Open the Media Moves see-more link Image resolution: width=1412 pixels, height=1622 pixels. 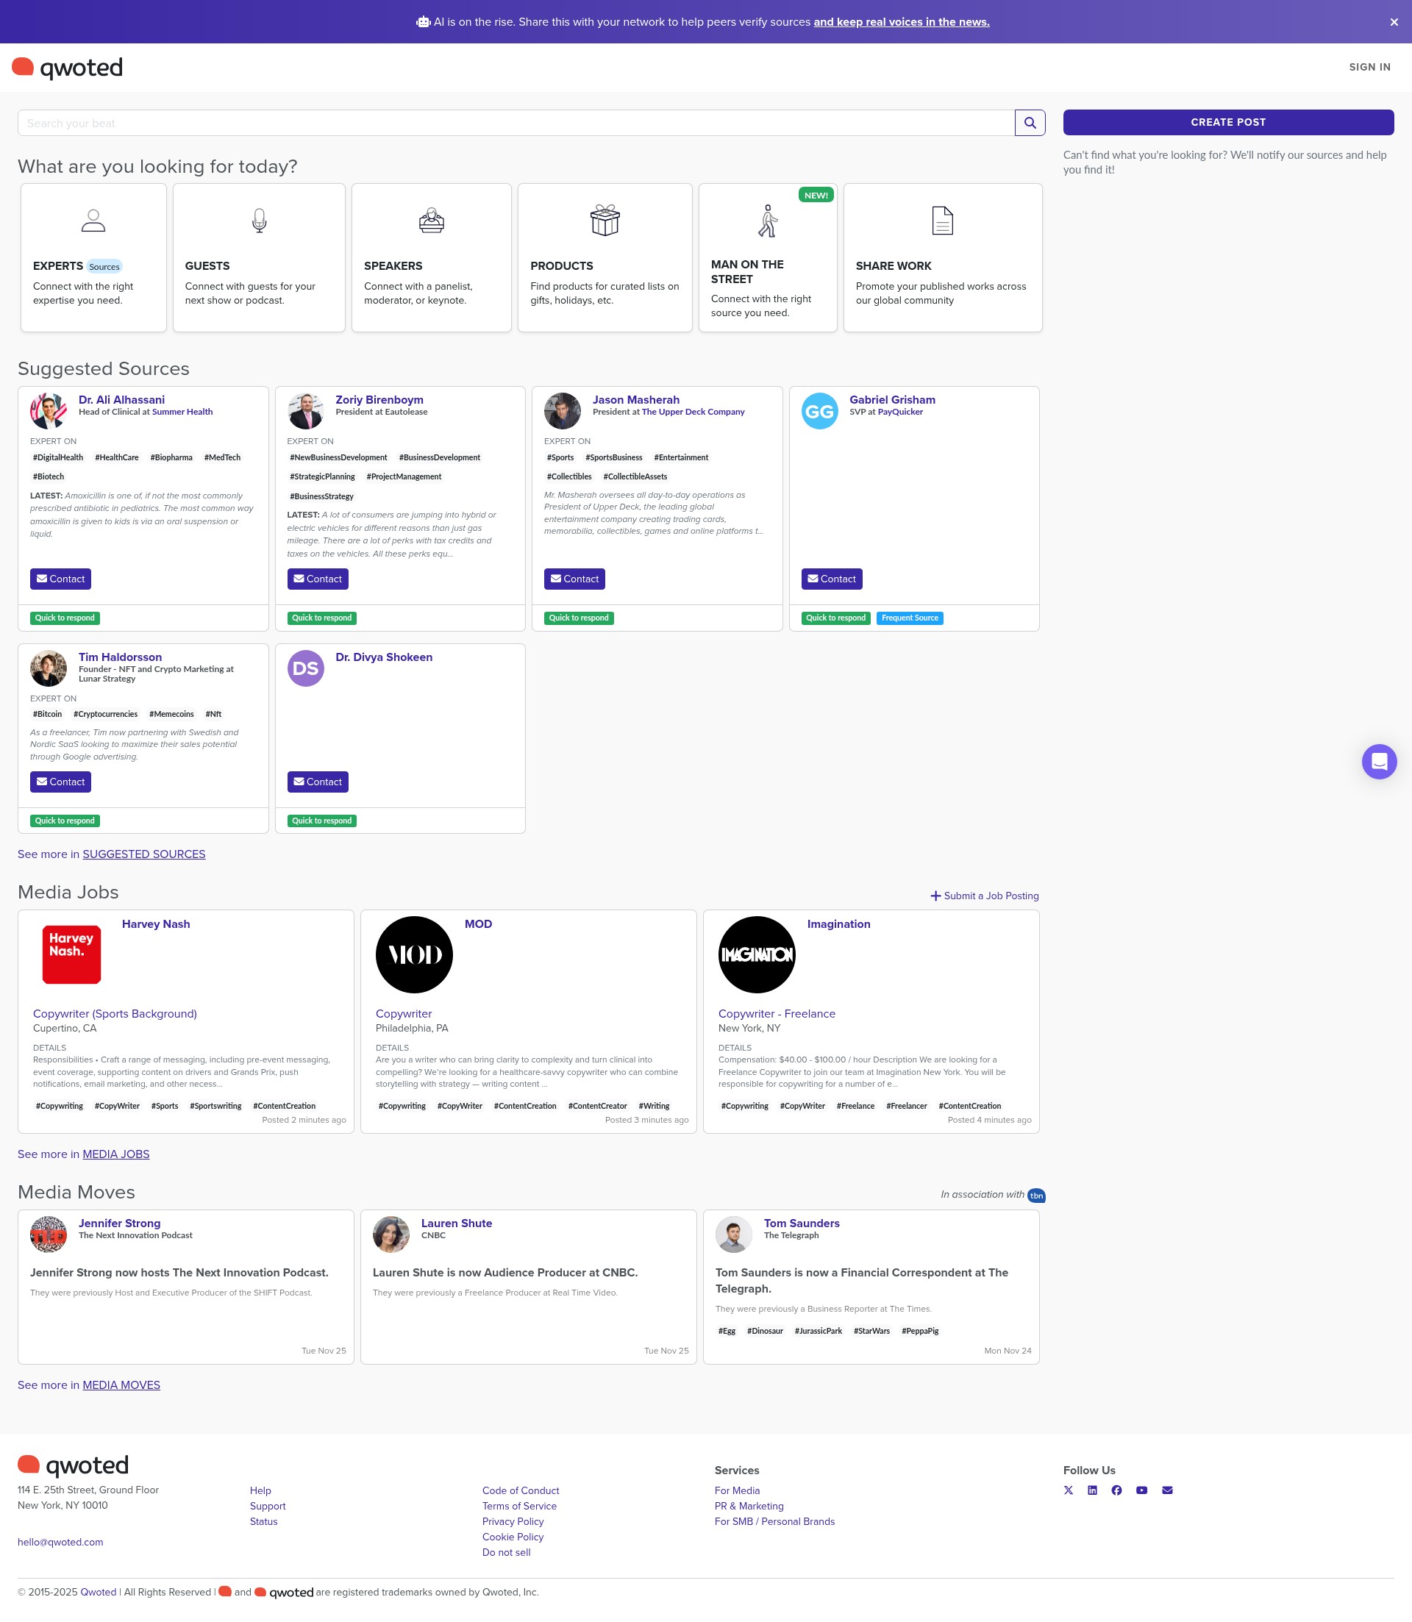point(121,1386)
